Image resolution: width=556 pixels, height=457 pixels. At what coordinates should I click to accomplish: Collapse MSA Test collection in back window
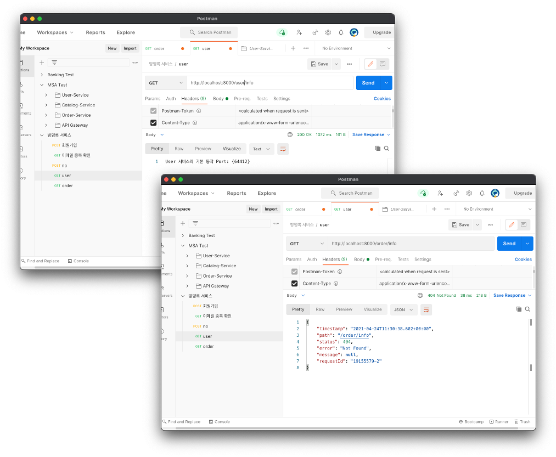coord(42,84)
